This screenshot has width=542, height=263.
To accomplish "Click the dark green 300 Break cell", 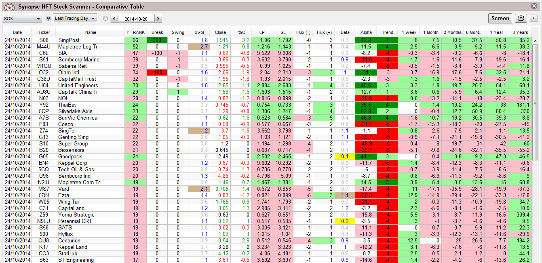I will click(x=157, y=40).
